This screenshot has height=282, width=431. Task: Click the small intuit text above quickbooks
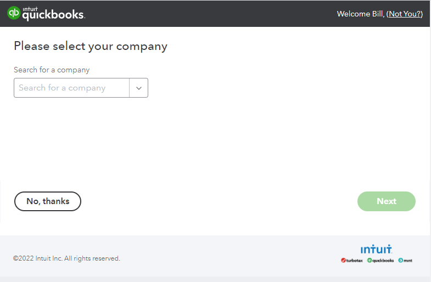[x=30, y=9]
